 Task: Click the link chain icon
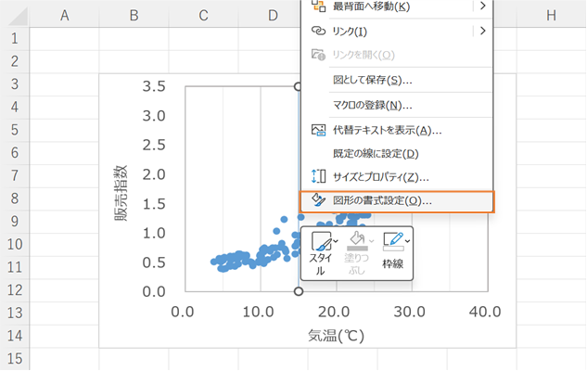[318, 31]
